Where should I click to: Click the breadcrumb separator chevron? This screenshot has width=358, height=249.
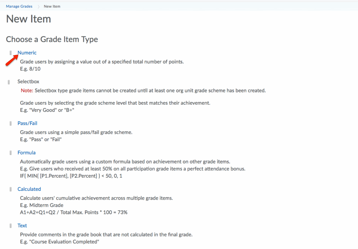pyautogui.click(x=38, y=7)
